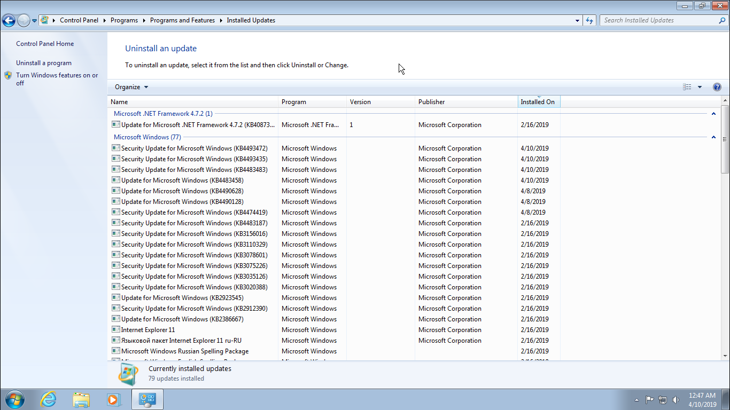Select Programs in the breadcrumb path

124,20
